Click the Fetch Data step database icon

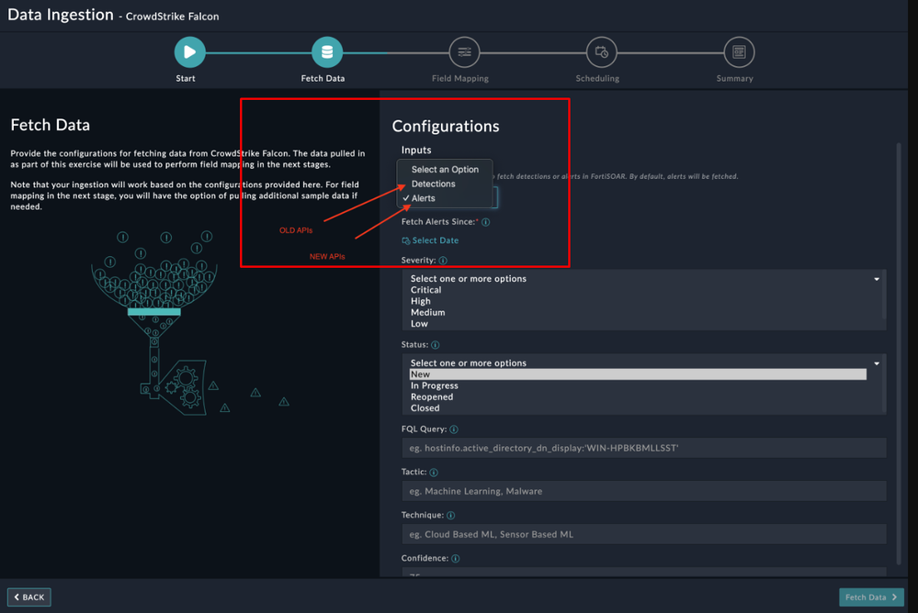coord(327,52)
